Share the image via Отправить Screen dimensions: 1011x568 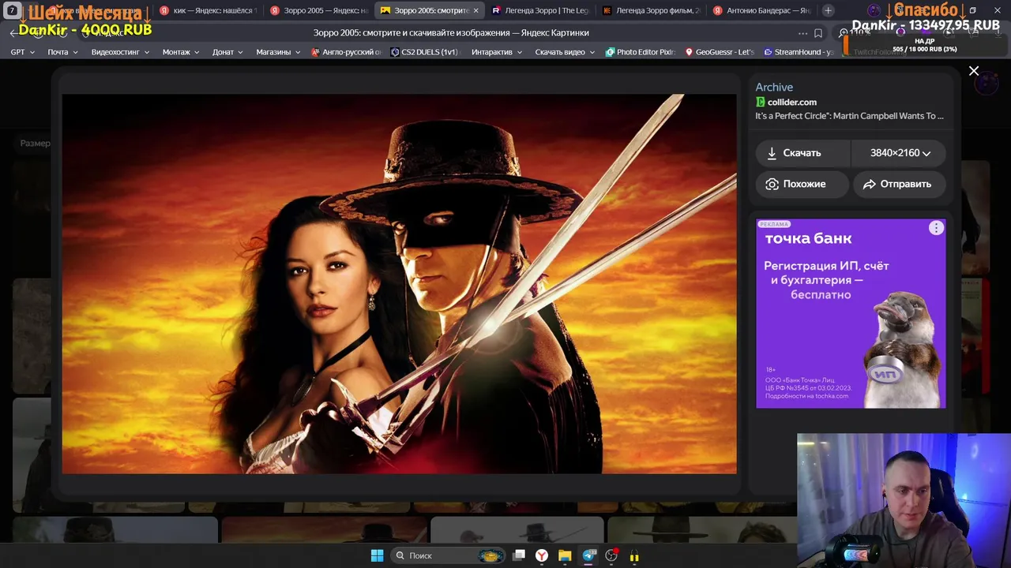coord(899,184)
